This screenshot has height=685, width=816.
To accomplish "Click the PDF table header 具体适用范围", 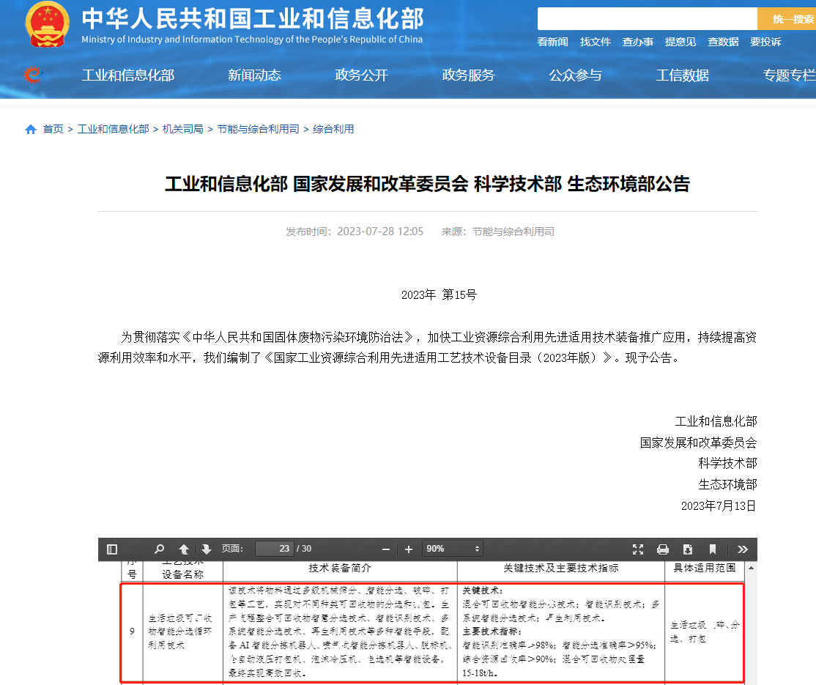I will [705, 569].
